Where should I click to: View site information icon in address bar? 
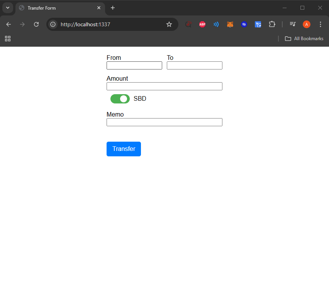pyautogui.click(x=53, y=24)
